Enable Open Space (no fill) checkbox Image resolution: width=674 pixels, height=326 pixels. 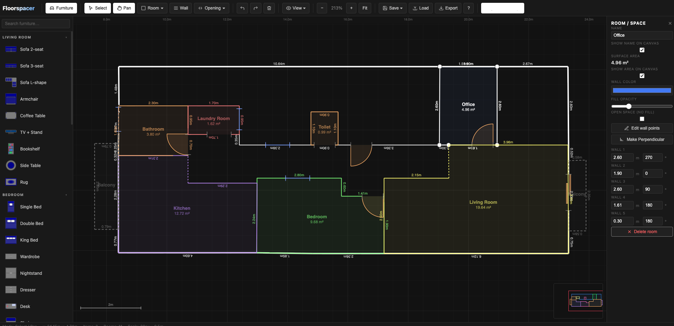coord(642,119)
